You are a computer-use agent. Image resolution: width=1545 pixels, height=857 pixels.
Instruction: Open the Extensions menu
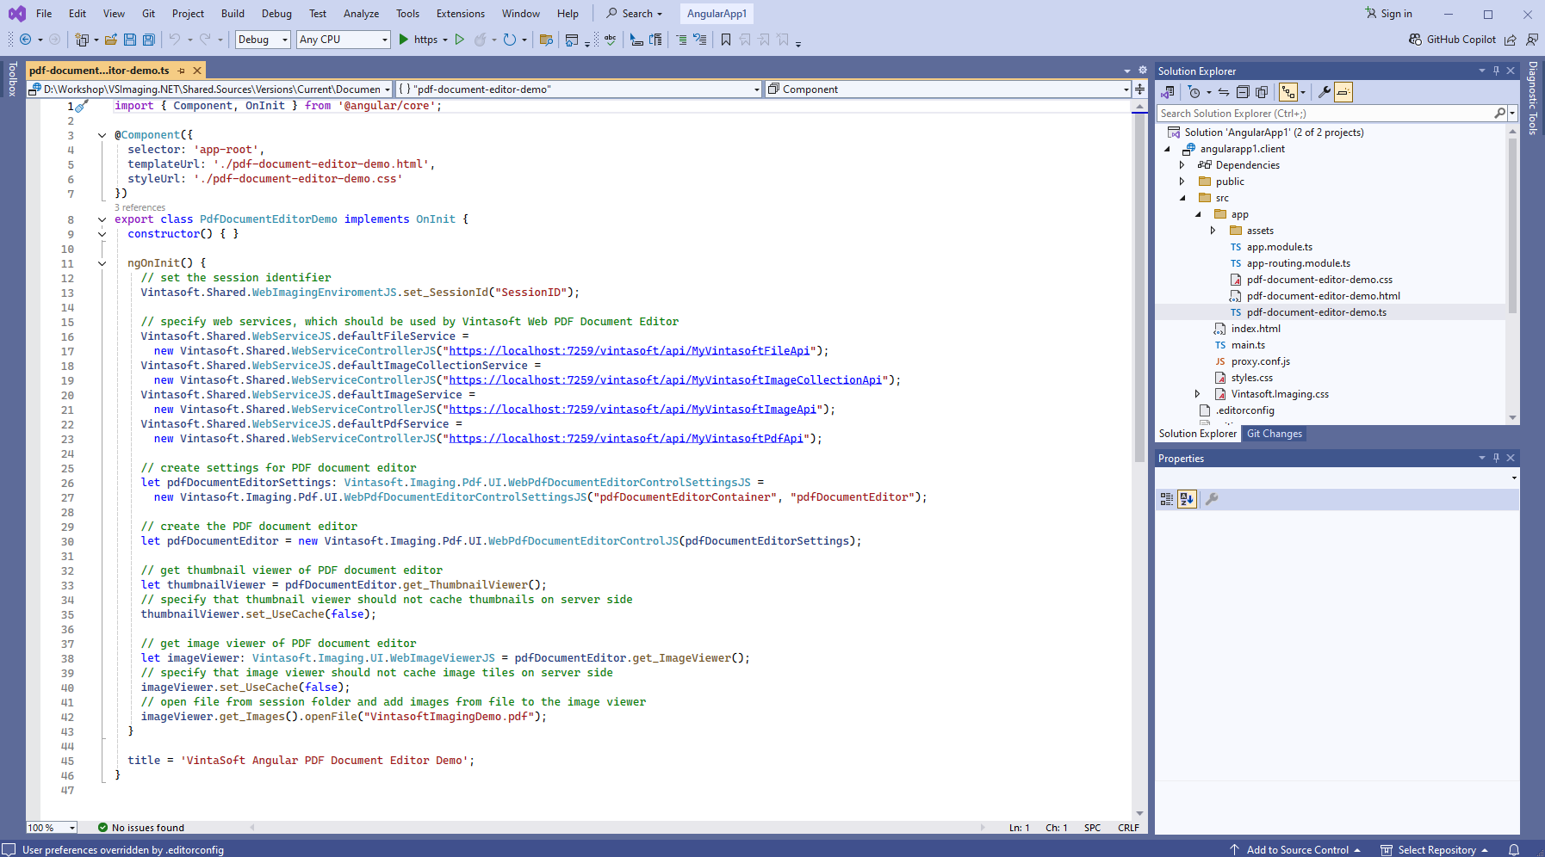click(x=460, y=14)
